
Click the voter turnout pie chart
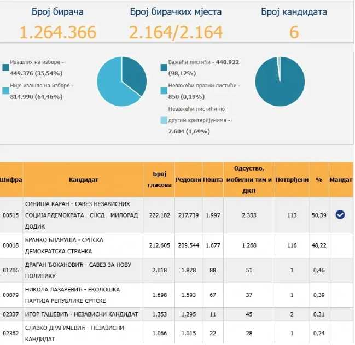point(121,81)
